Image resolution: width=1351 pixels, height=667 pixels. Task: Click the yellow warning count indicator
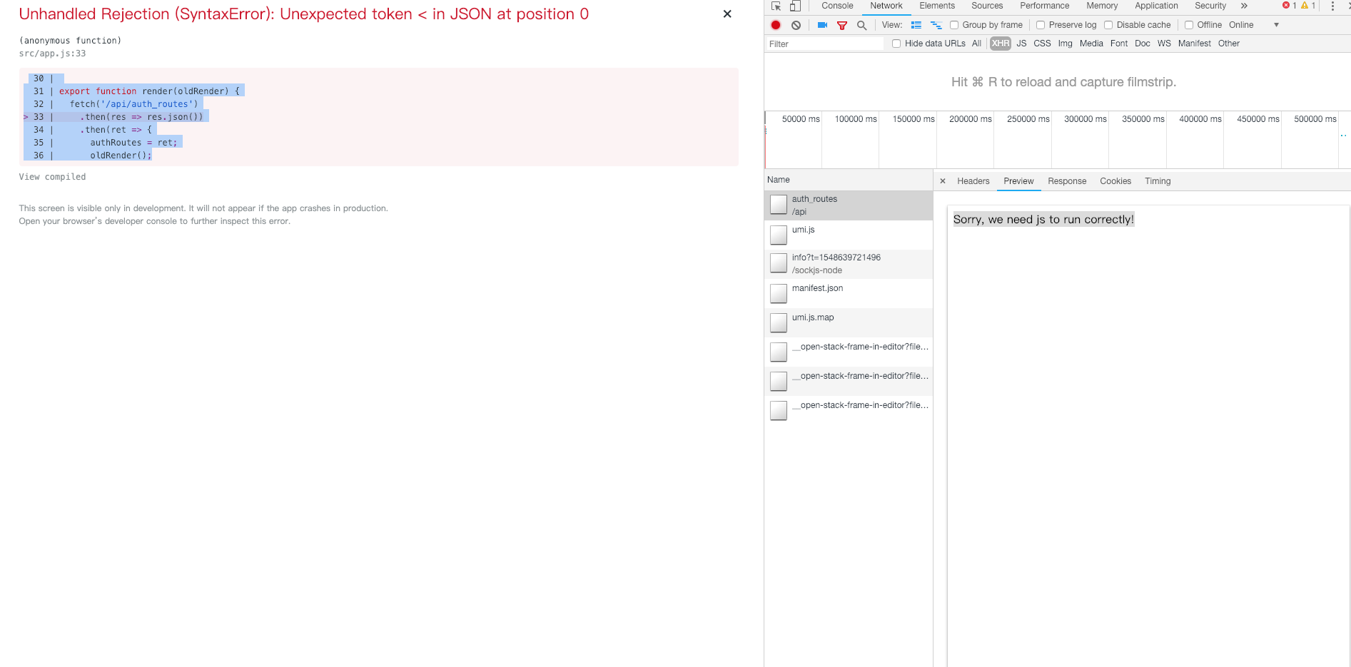click(x=1308, y=6)
